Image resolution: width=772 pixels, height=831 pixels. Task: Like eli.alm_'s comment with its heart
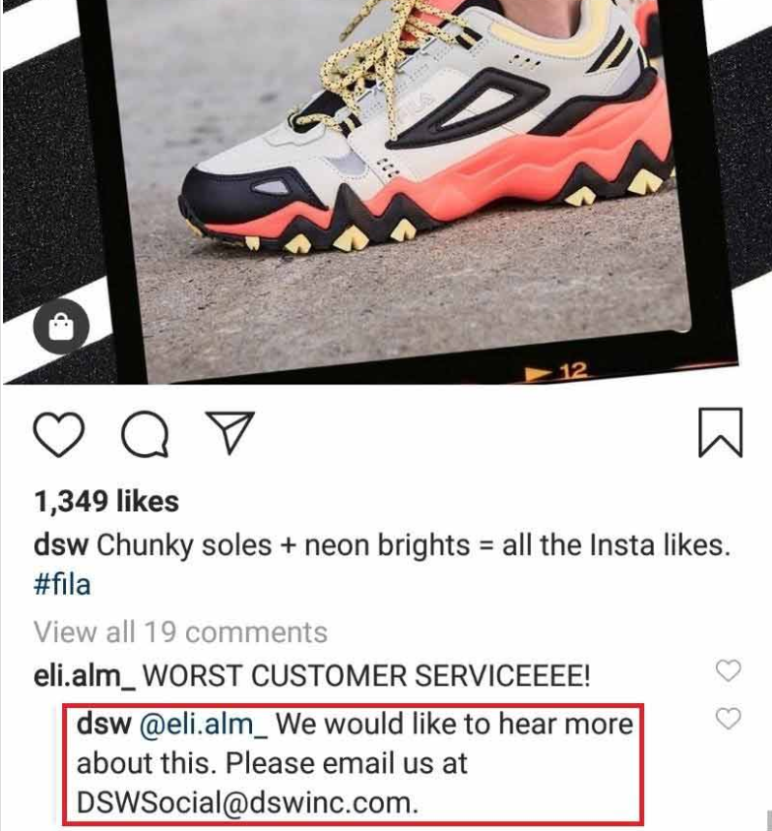(x=728, y=671)
